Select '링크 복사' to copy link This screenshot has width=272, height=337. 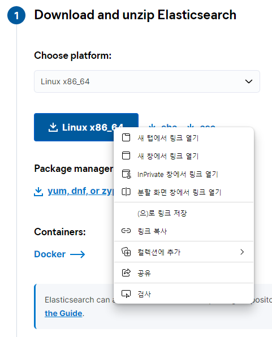(184, 231)
